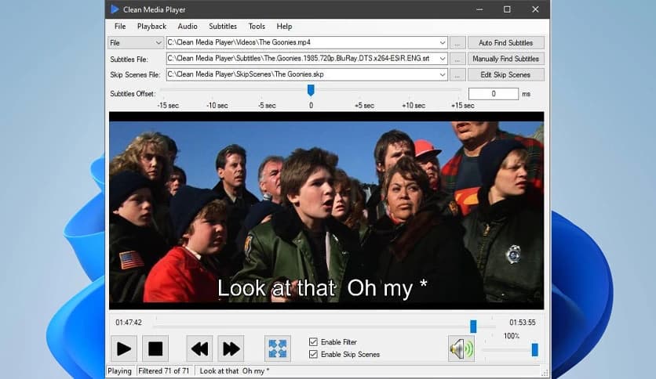Click the Subtitles Offset label
The height and width of the screenshot is (379, 656).
[x=133, y=94]
